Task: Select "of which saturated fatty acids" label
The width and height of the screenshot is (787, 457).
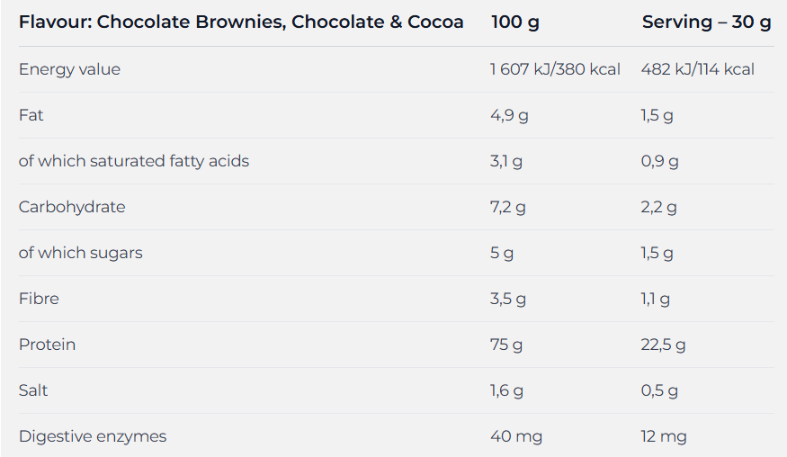Action: point(134,161)
